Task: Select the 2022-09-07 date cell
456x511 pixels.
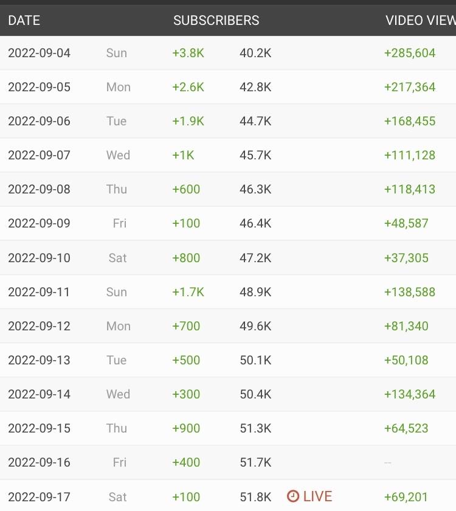Action: pos(39,155)
